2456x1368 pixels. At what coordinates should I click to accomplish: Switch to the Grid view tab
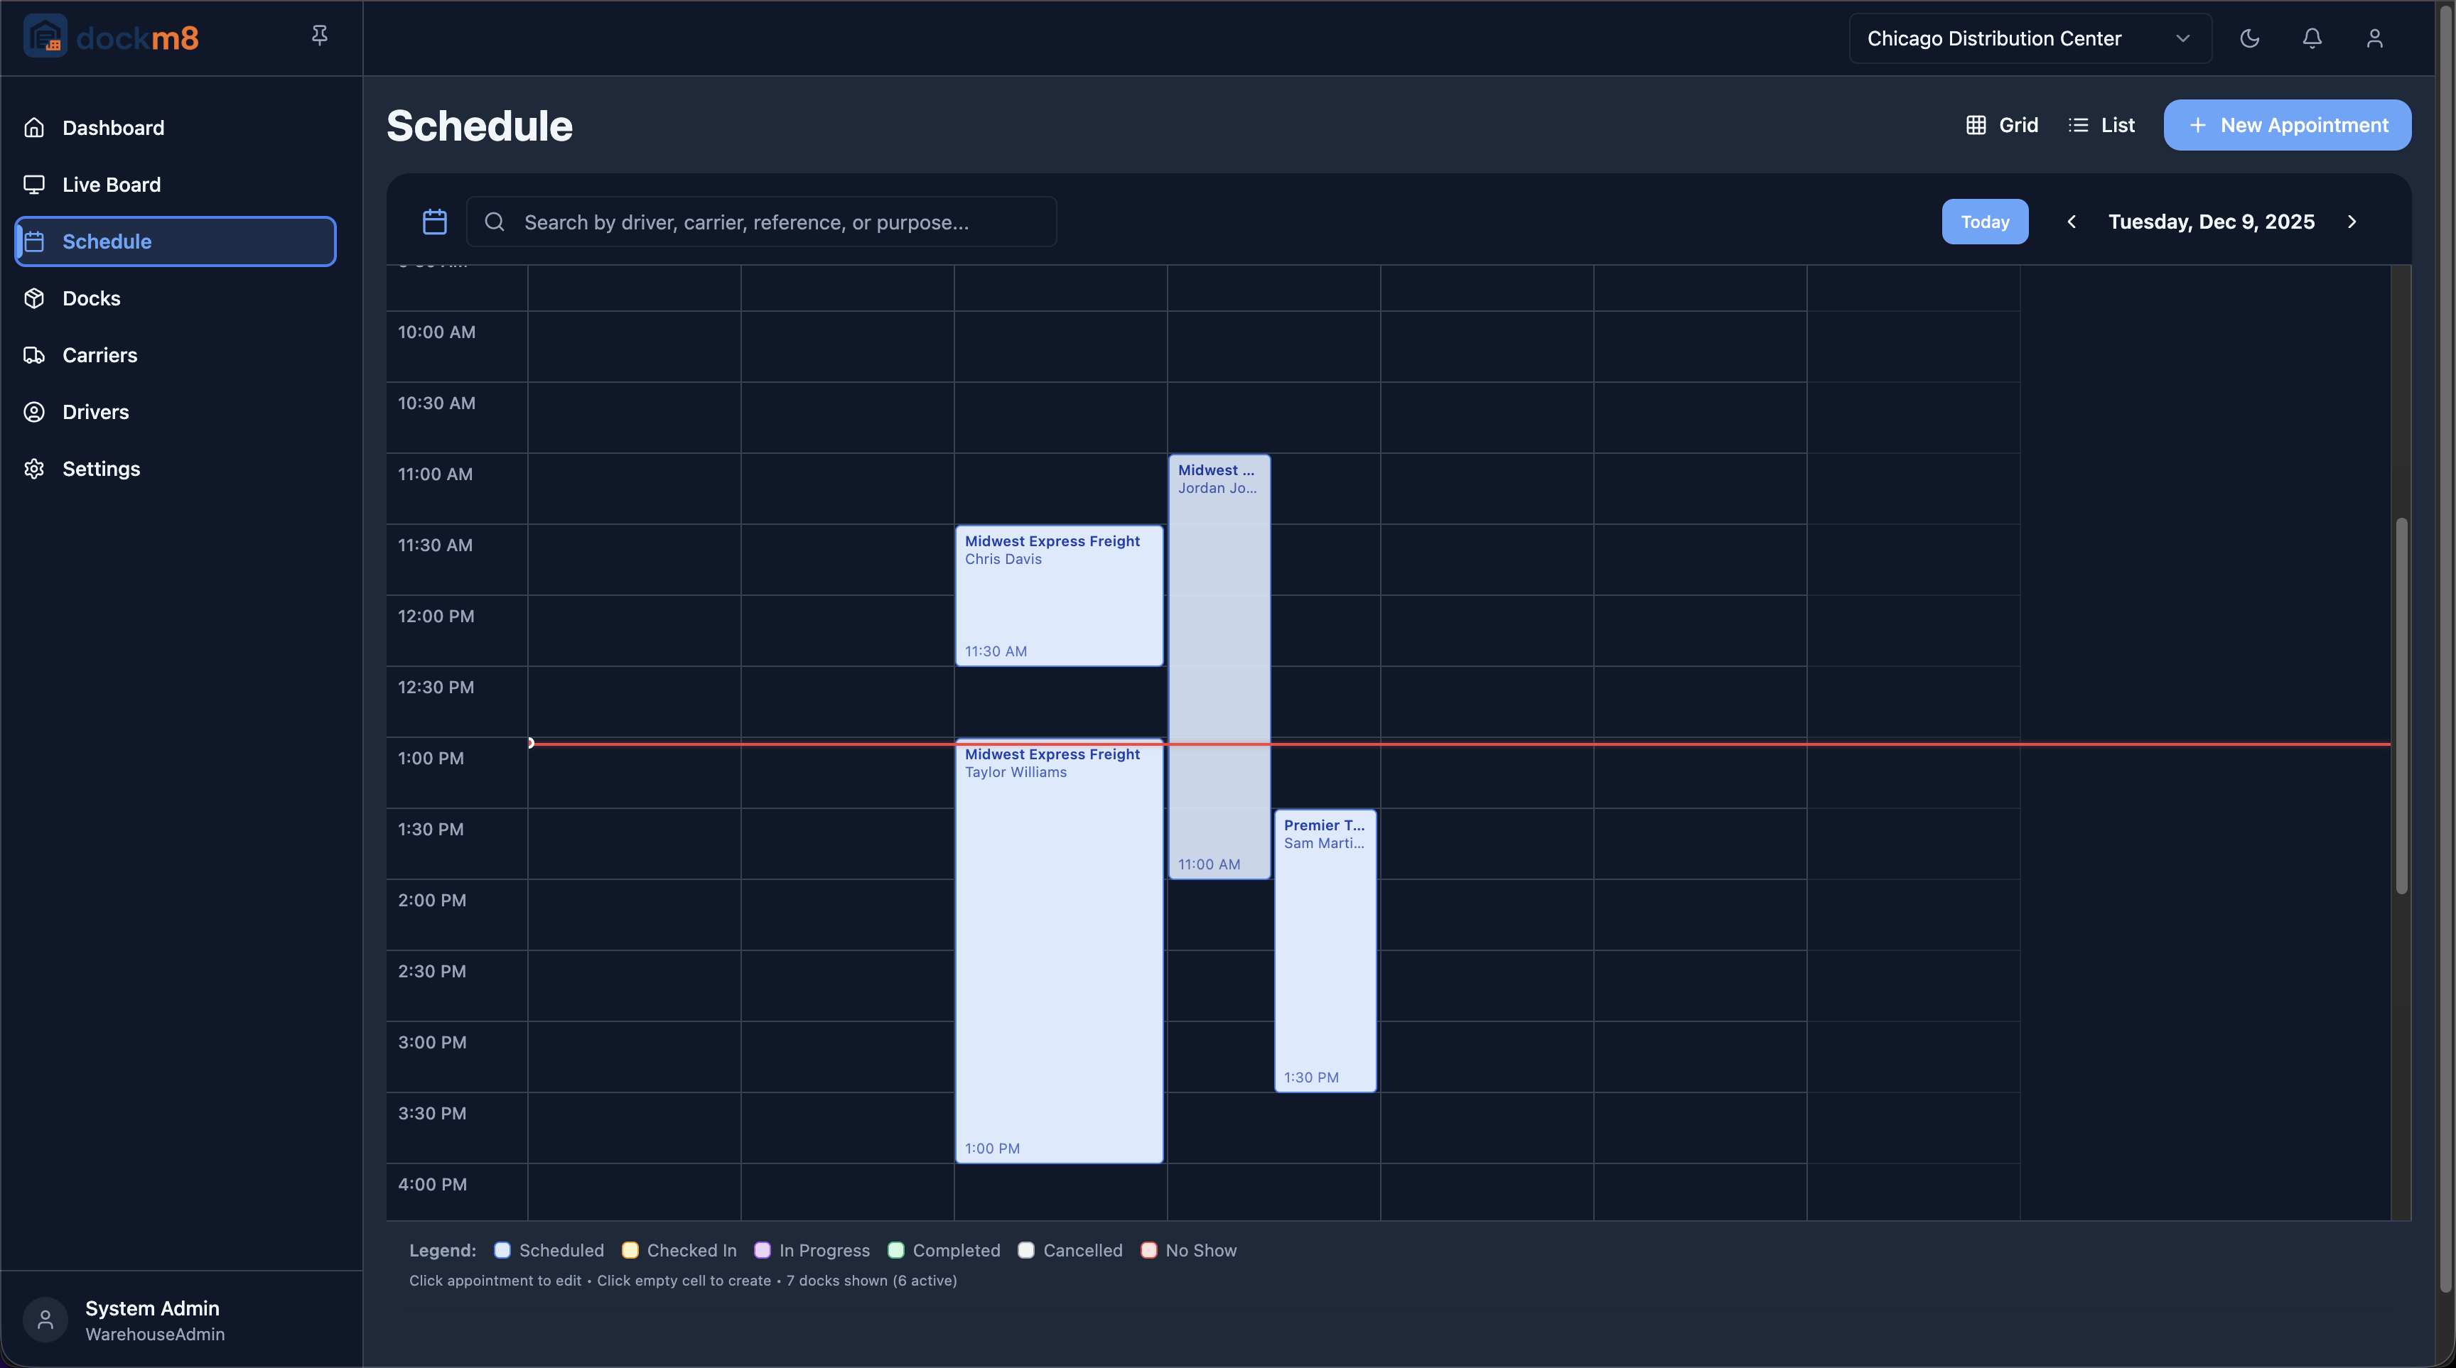2001,125
